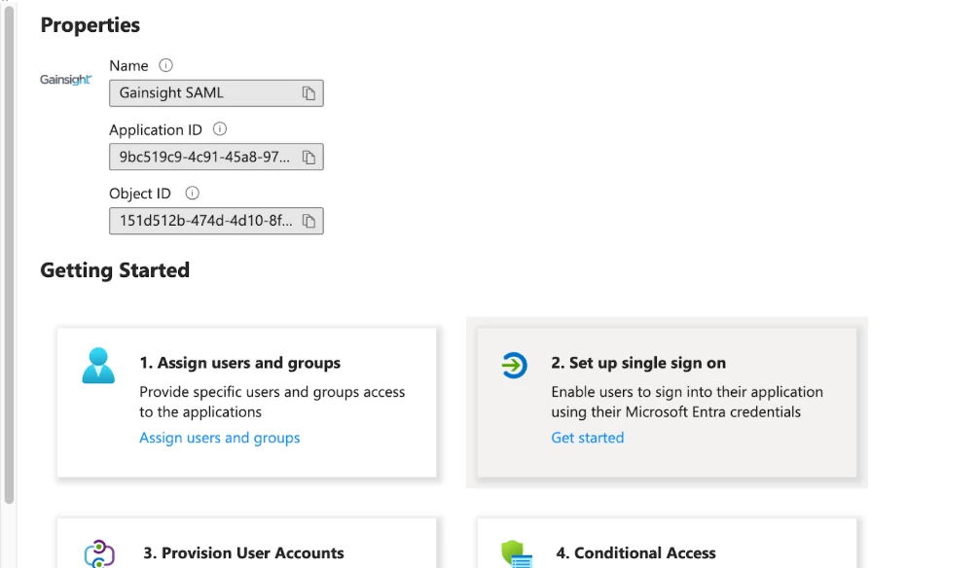The image size is (979, 568).
Task: Open Get started link for single sign on
Action: 588,438
